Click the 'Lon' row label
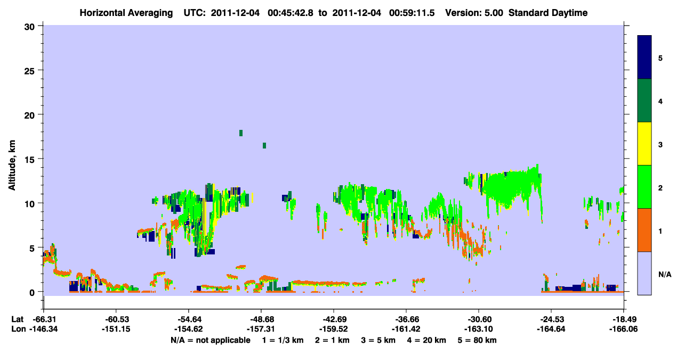 [18, 329]
